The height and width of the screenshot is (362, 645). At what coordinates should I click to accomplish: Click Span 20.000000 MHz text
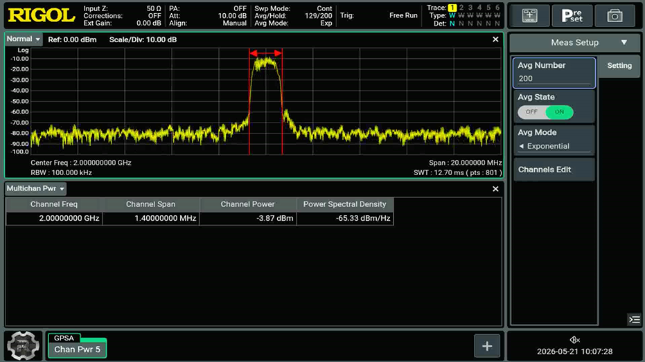[466, 163]
